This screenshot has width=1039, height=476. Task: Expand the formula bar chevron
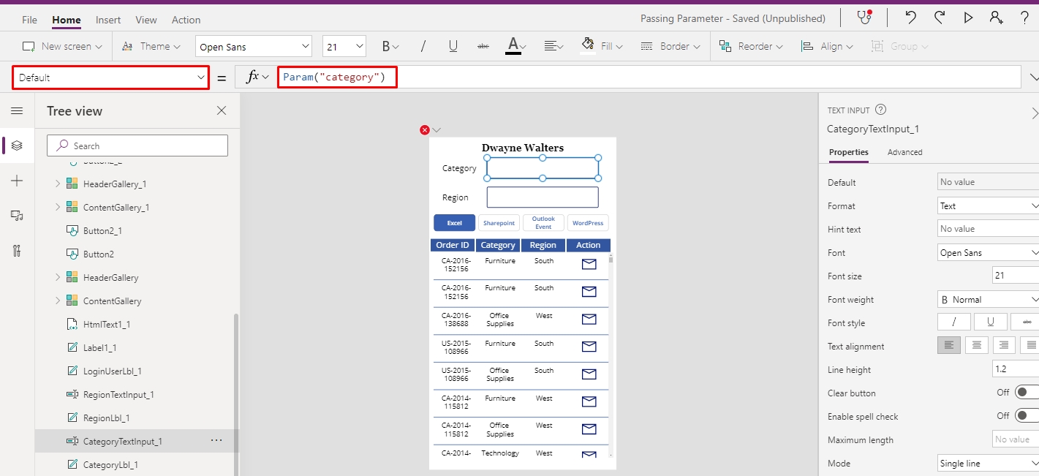click(1033, 78)
